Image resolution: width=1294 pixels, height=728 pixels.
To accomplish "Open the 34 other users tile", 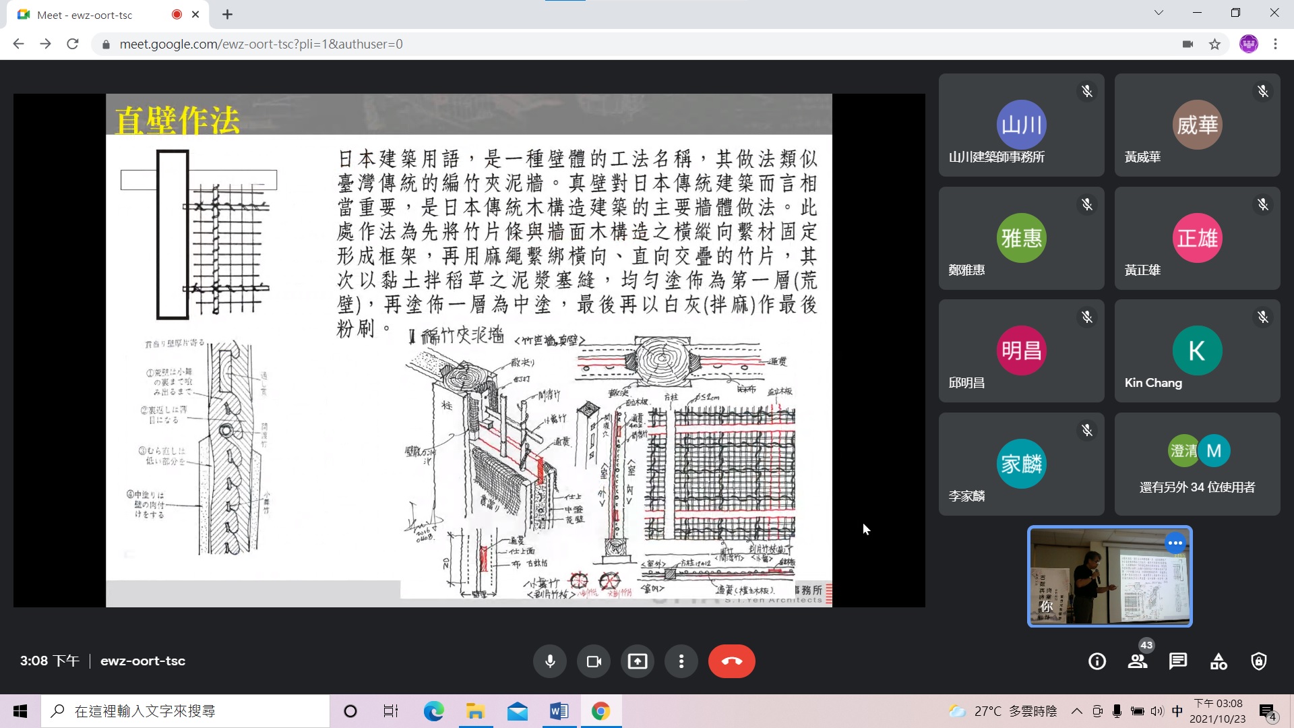I will coord(1197,464).
